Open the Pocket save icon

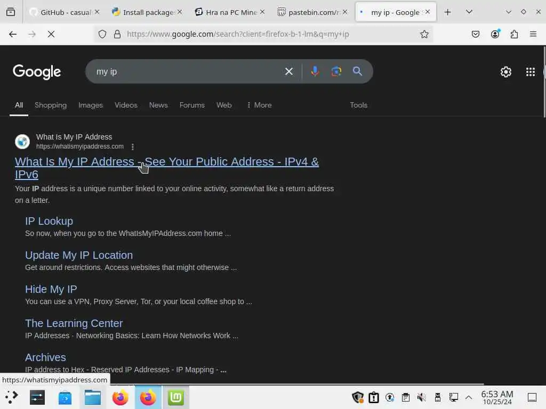coord(476,34)
